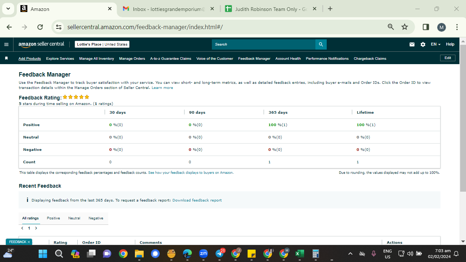Go to previous feedback page arrow
This screenshot has width=466, height=262.
[x=22, y=228]
